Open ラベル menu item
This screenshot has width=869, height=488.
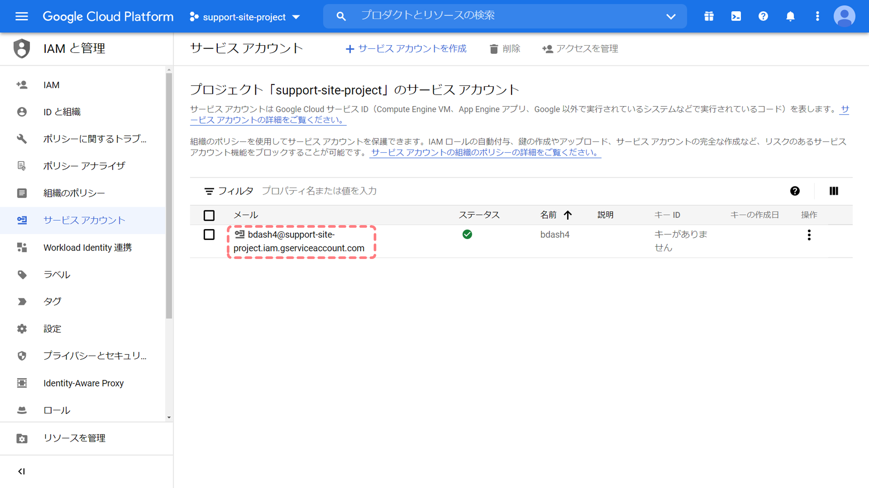point(83,275)
